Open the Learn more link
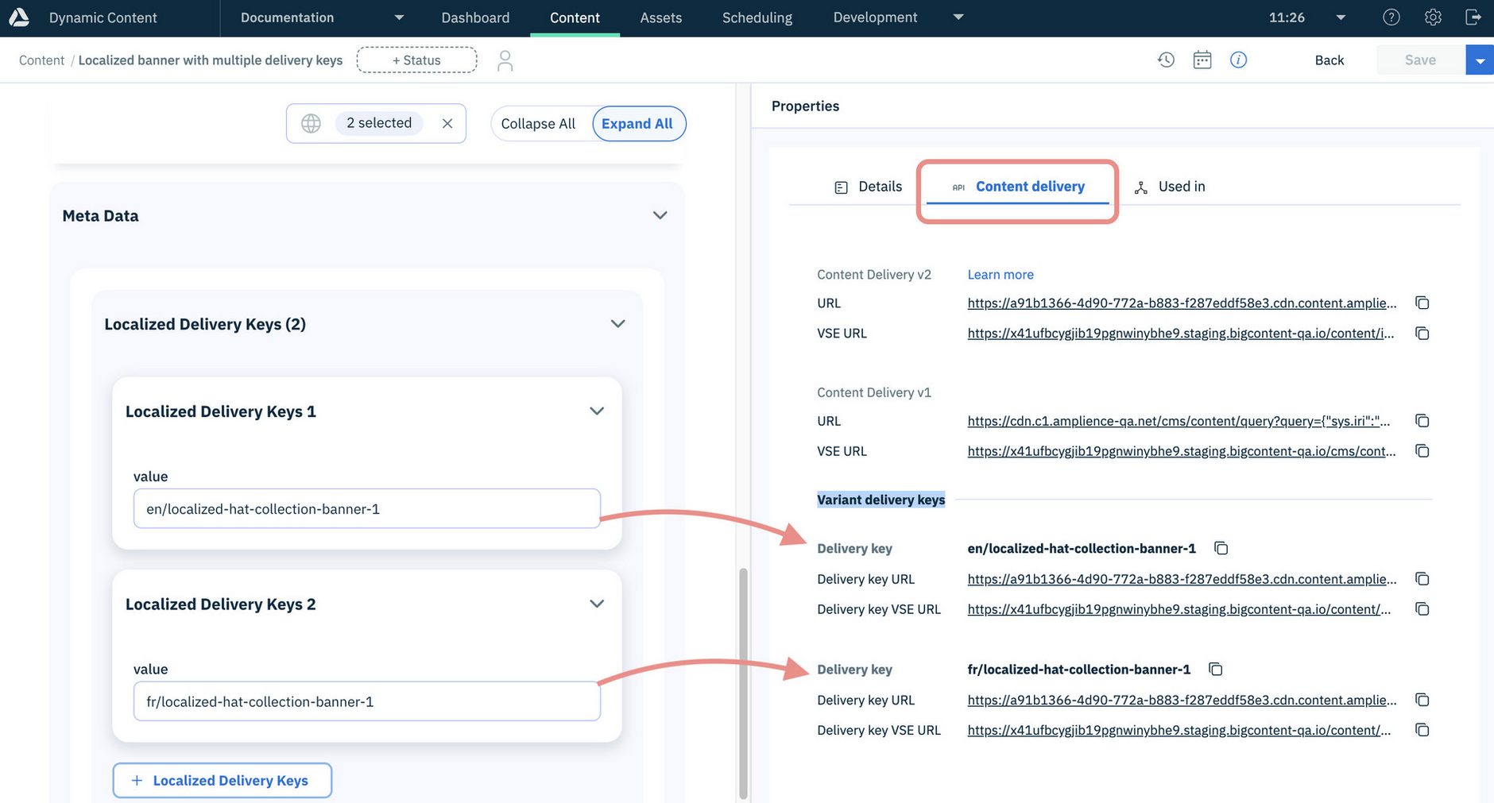 click(x=1001, y=274)
